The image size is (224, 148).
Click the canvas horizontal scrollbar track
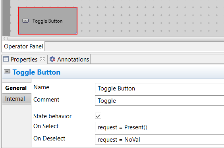pos(116,38)
